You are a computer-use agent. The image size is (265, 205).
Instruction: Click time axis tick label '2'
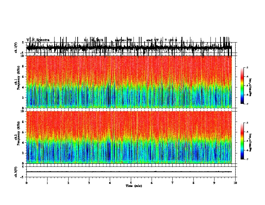click(x=68, y=183)
